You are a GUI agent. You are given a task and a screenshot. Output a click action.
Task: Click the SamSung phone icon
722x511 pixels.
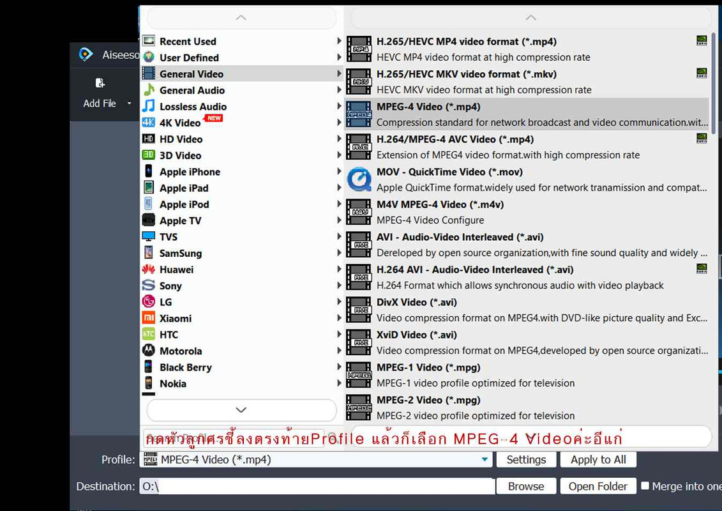149,252
